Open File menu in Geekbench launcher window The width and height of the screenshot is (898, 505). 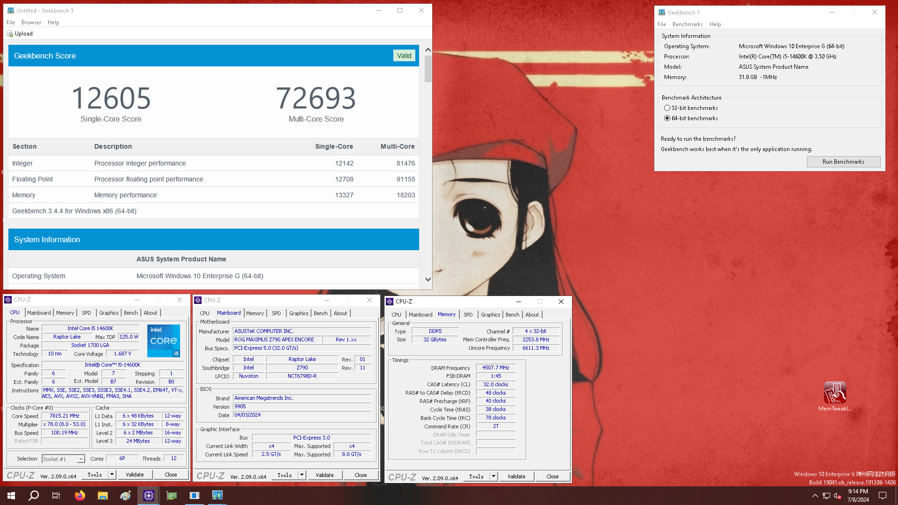point(662,24)
